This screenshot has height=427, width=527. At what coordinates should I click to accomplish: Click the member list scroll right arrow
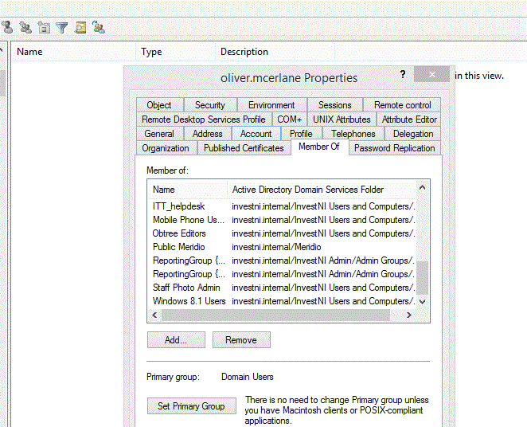click(409, 315)
